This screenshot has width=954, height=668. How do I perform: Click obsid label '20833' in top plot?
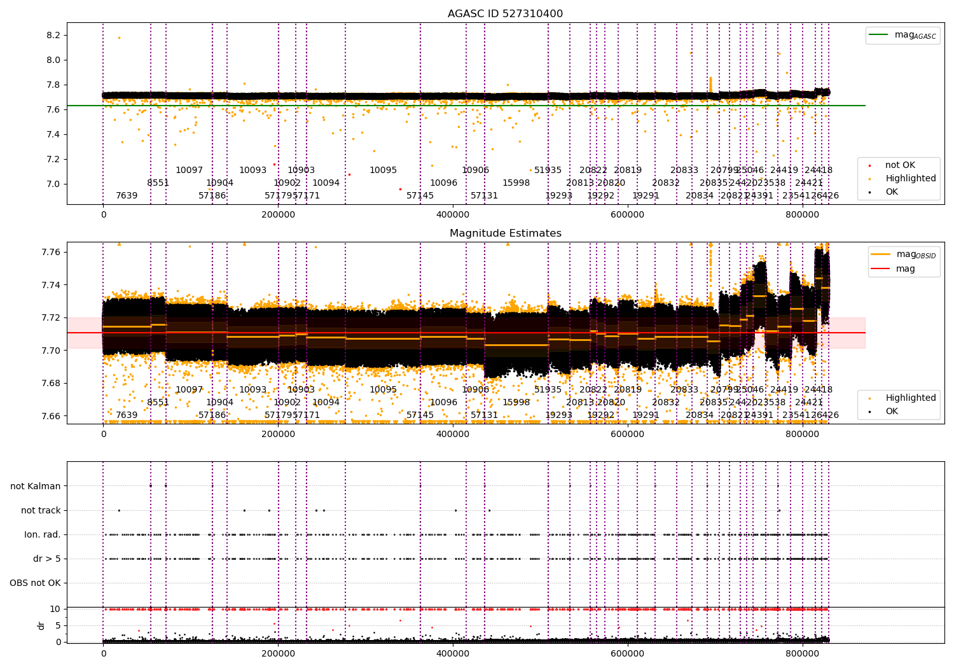click(684, 170)
